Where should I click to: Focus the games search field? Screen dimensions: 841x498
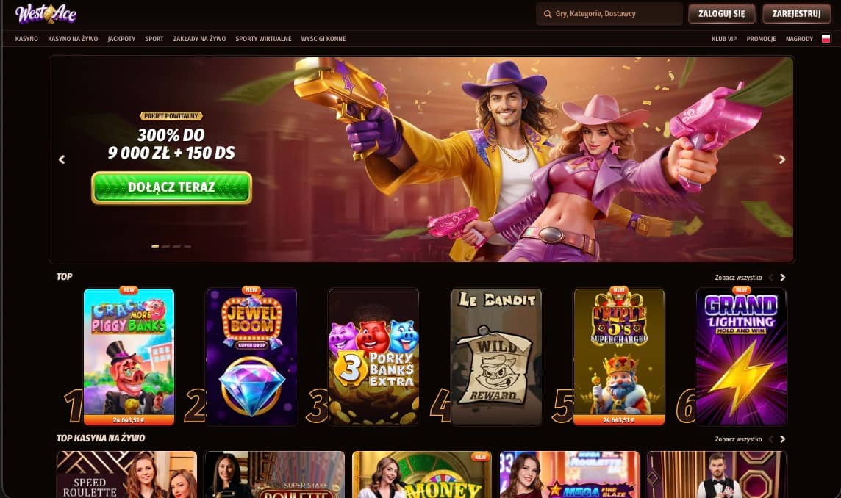(x=609, y=14)
